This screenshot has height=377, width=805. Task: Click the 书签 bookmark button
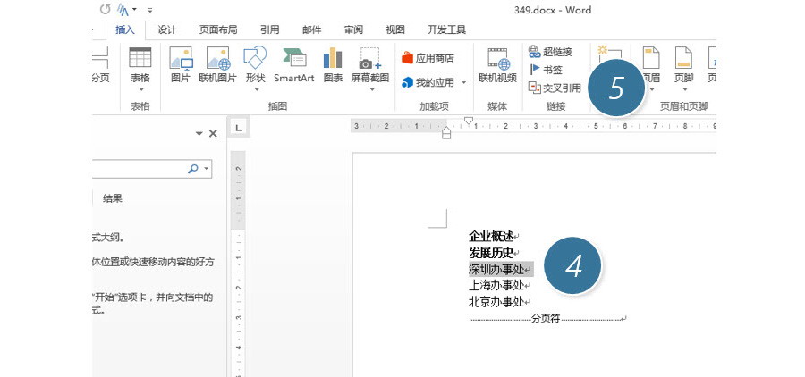coord(546,70)
